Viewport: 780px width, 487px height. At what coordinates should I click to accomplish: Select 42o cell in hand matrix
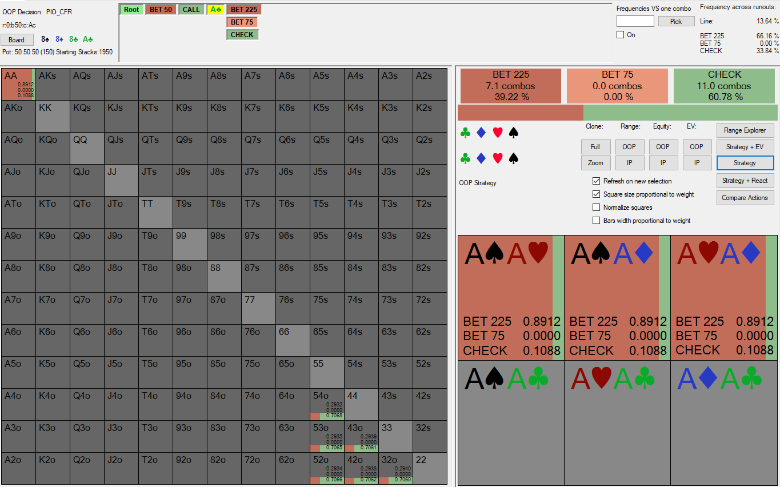(361, 468)
